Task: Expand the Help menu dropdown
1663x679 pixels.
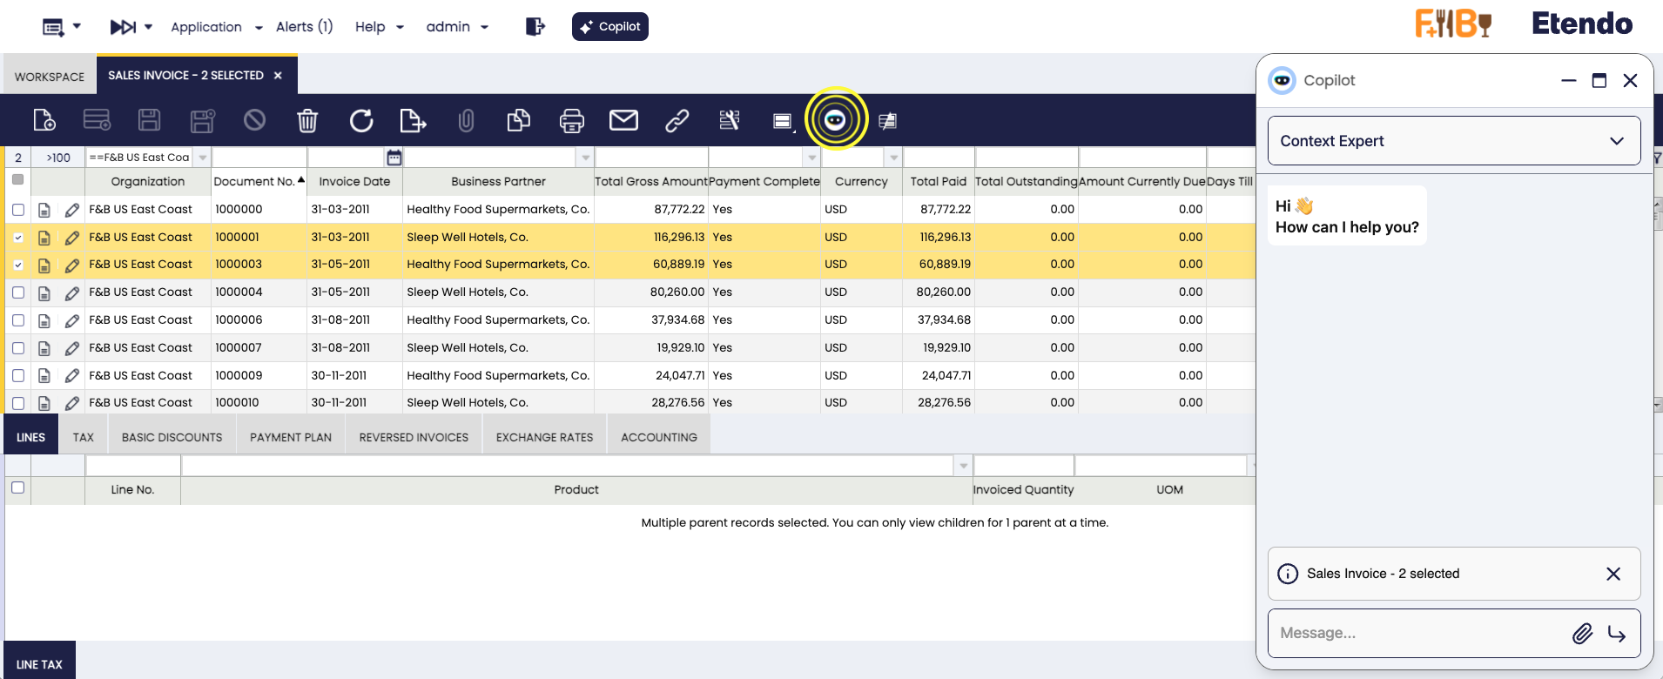Action: tap(380, 27)
